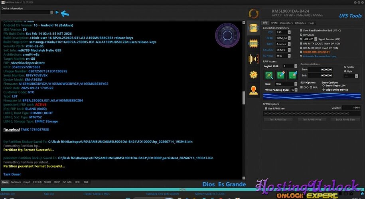Toggle the ISP Mode checkbox

pyautogui.click(x=301, y=35)
